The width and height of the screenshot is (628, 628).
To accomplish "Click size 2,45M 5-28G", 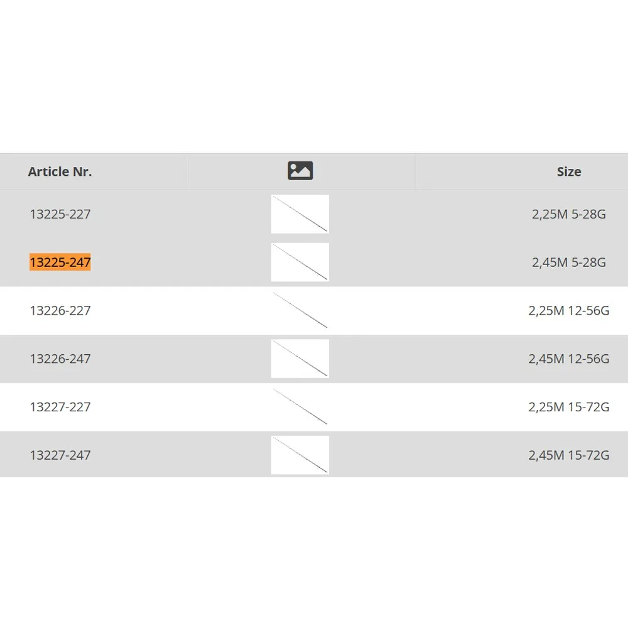I will coord(568,263).
